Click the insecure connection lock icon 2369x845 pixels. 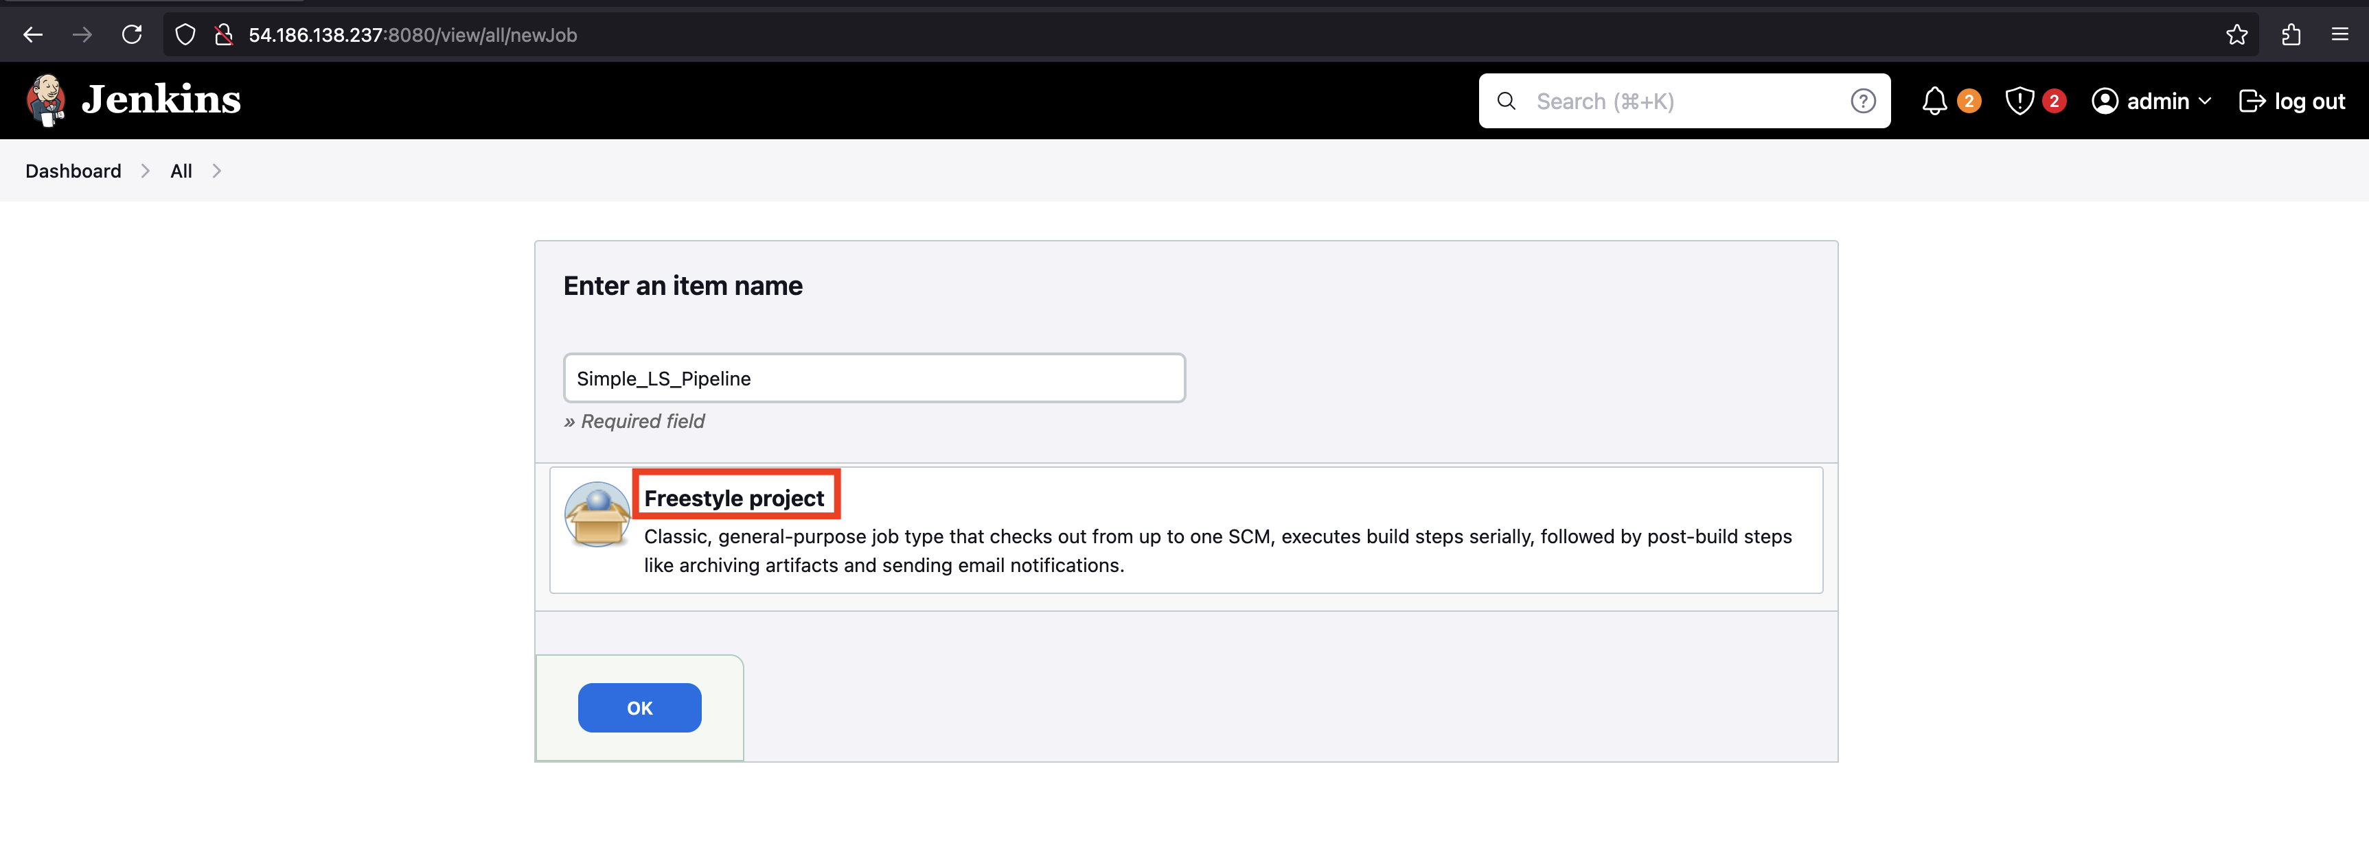[x=223, y=35]
